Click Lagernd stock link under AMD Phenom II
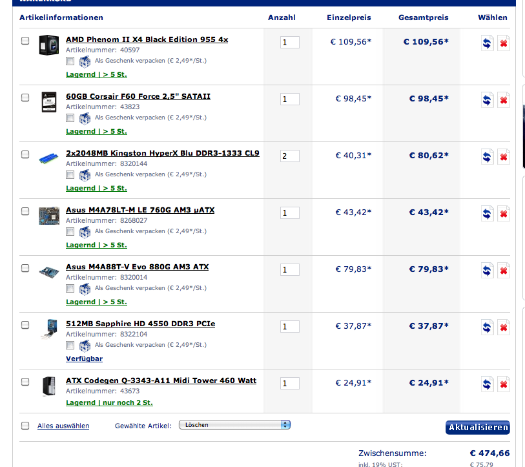This screenshot has width=525, height=467. click(96, 75)
